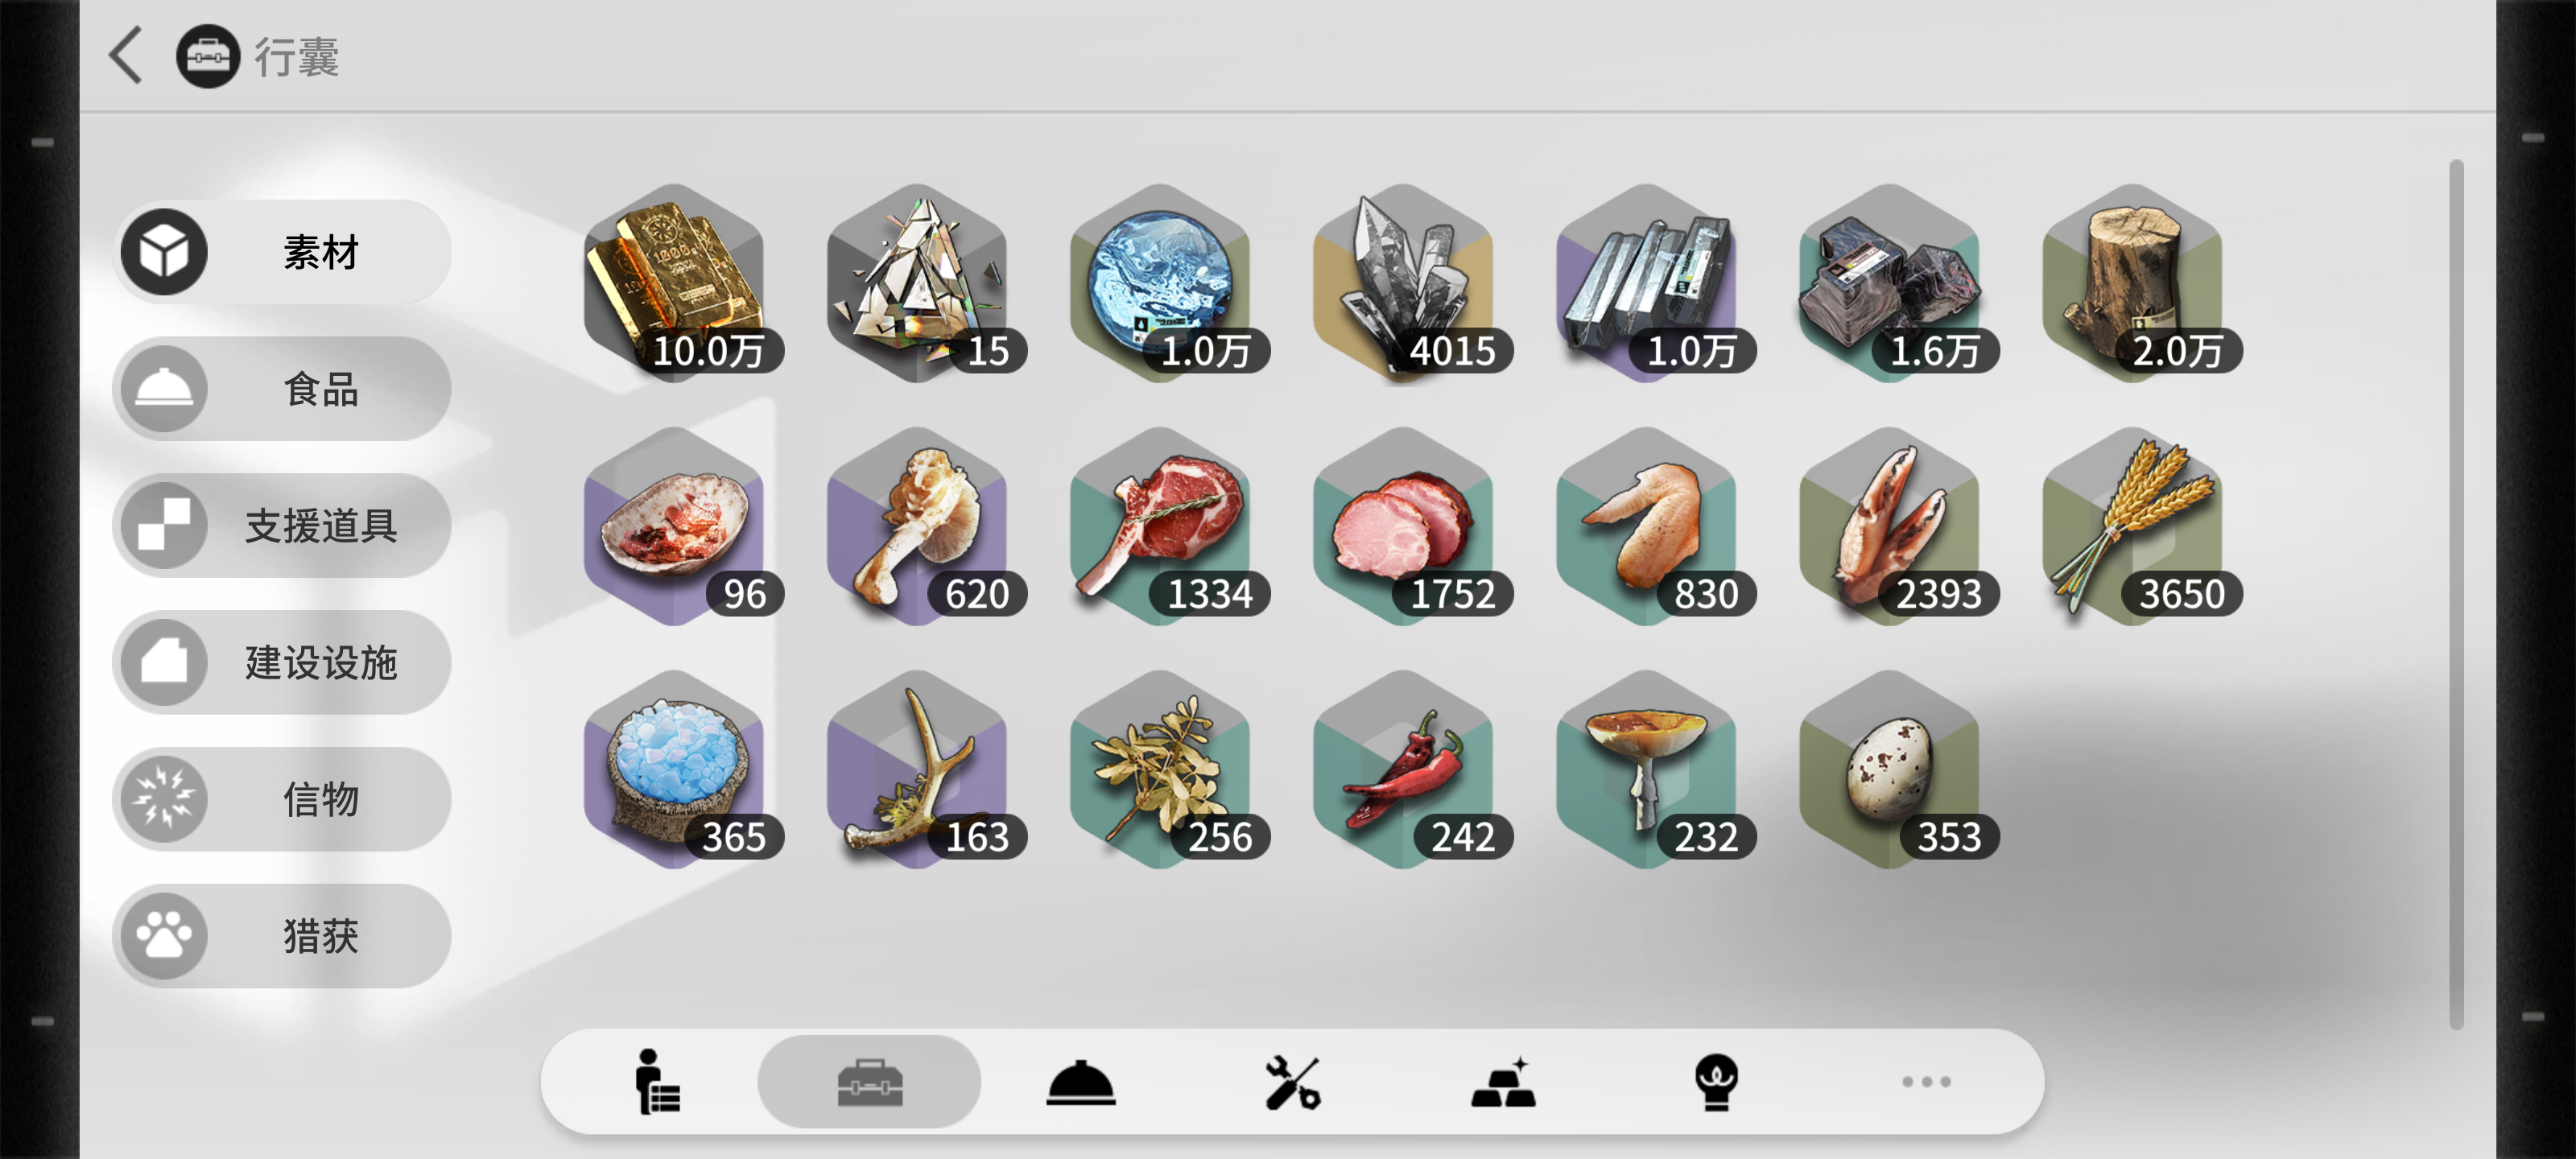This screenshot has height=1159, width=2576.
Task: Open the serving dish tab in bottom bar
Action: point(1080,1082)
